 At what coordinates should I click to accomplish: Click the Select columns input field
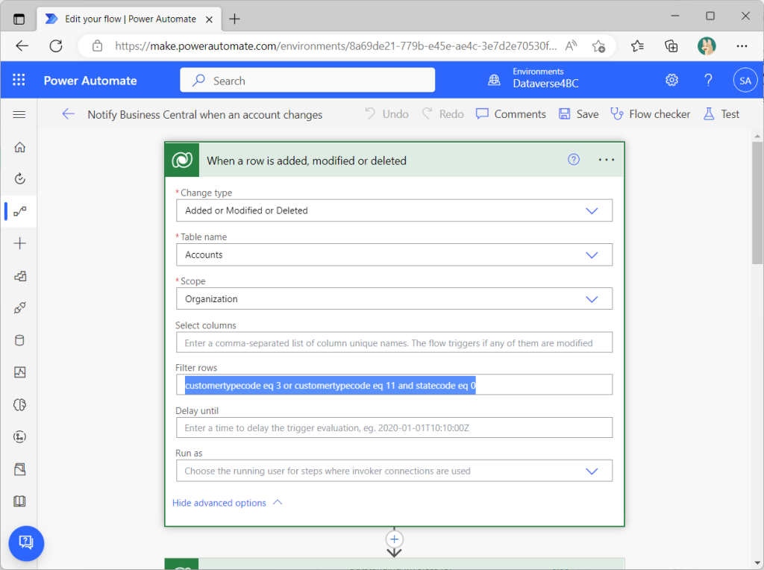tap(394, 343)
